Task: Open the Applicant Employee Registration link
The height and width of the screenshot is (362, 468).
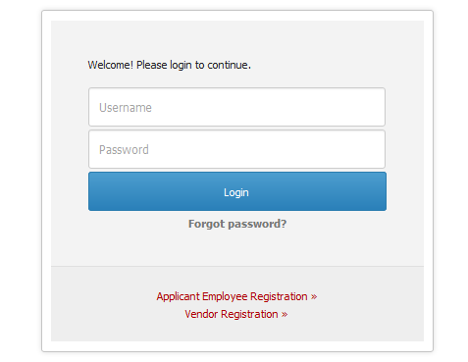Action: pyautogui.click(x=236, y=296)
